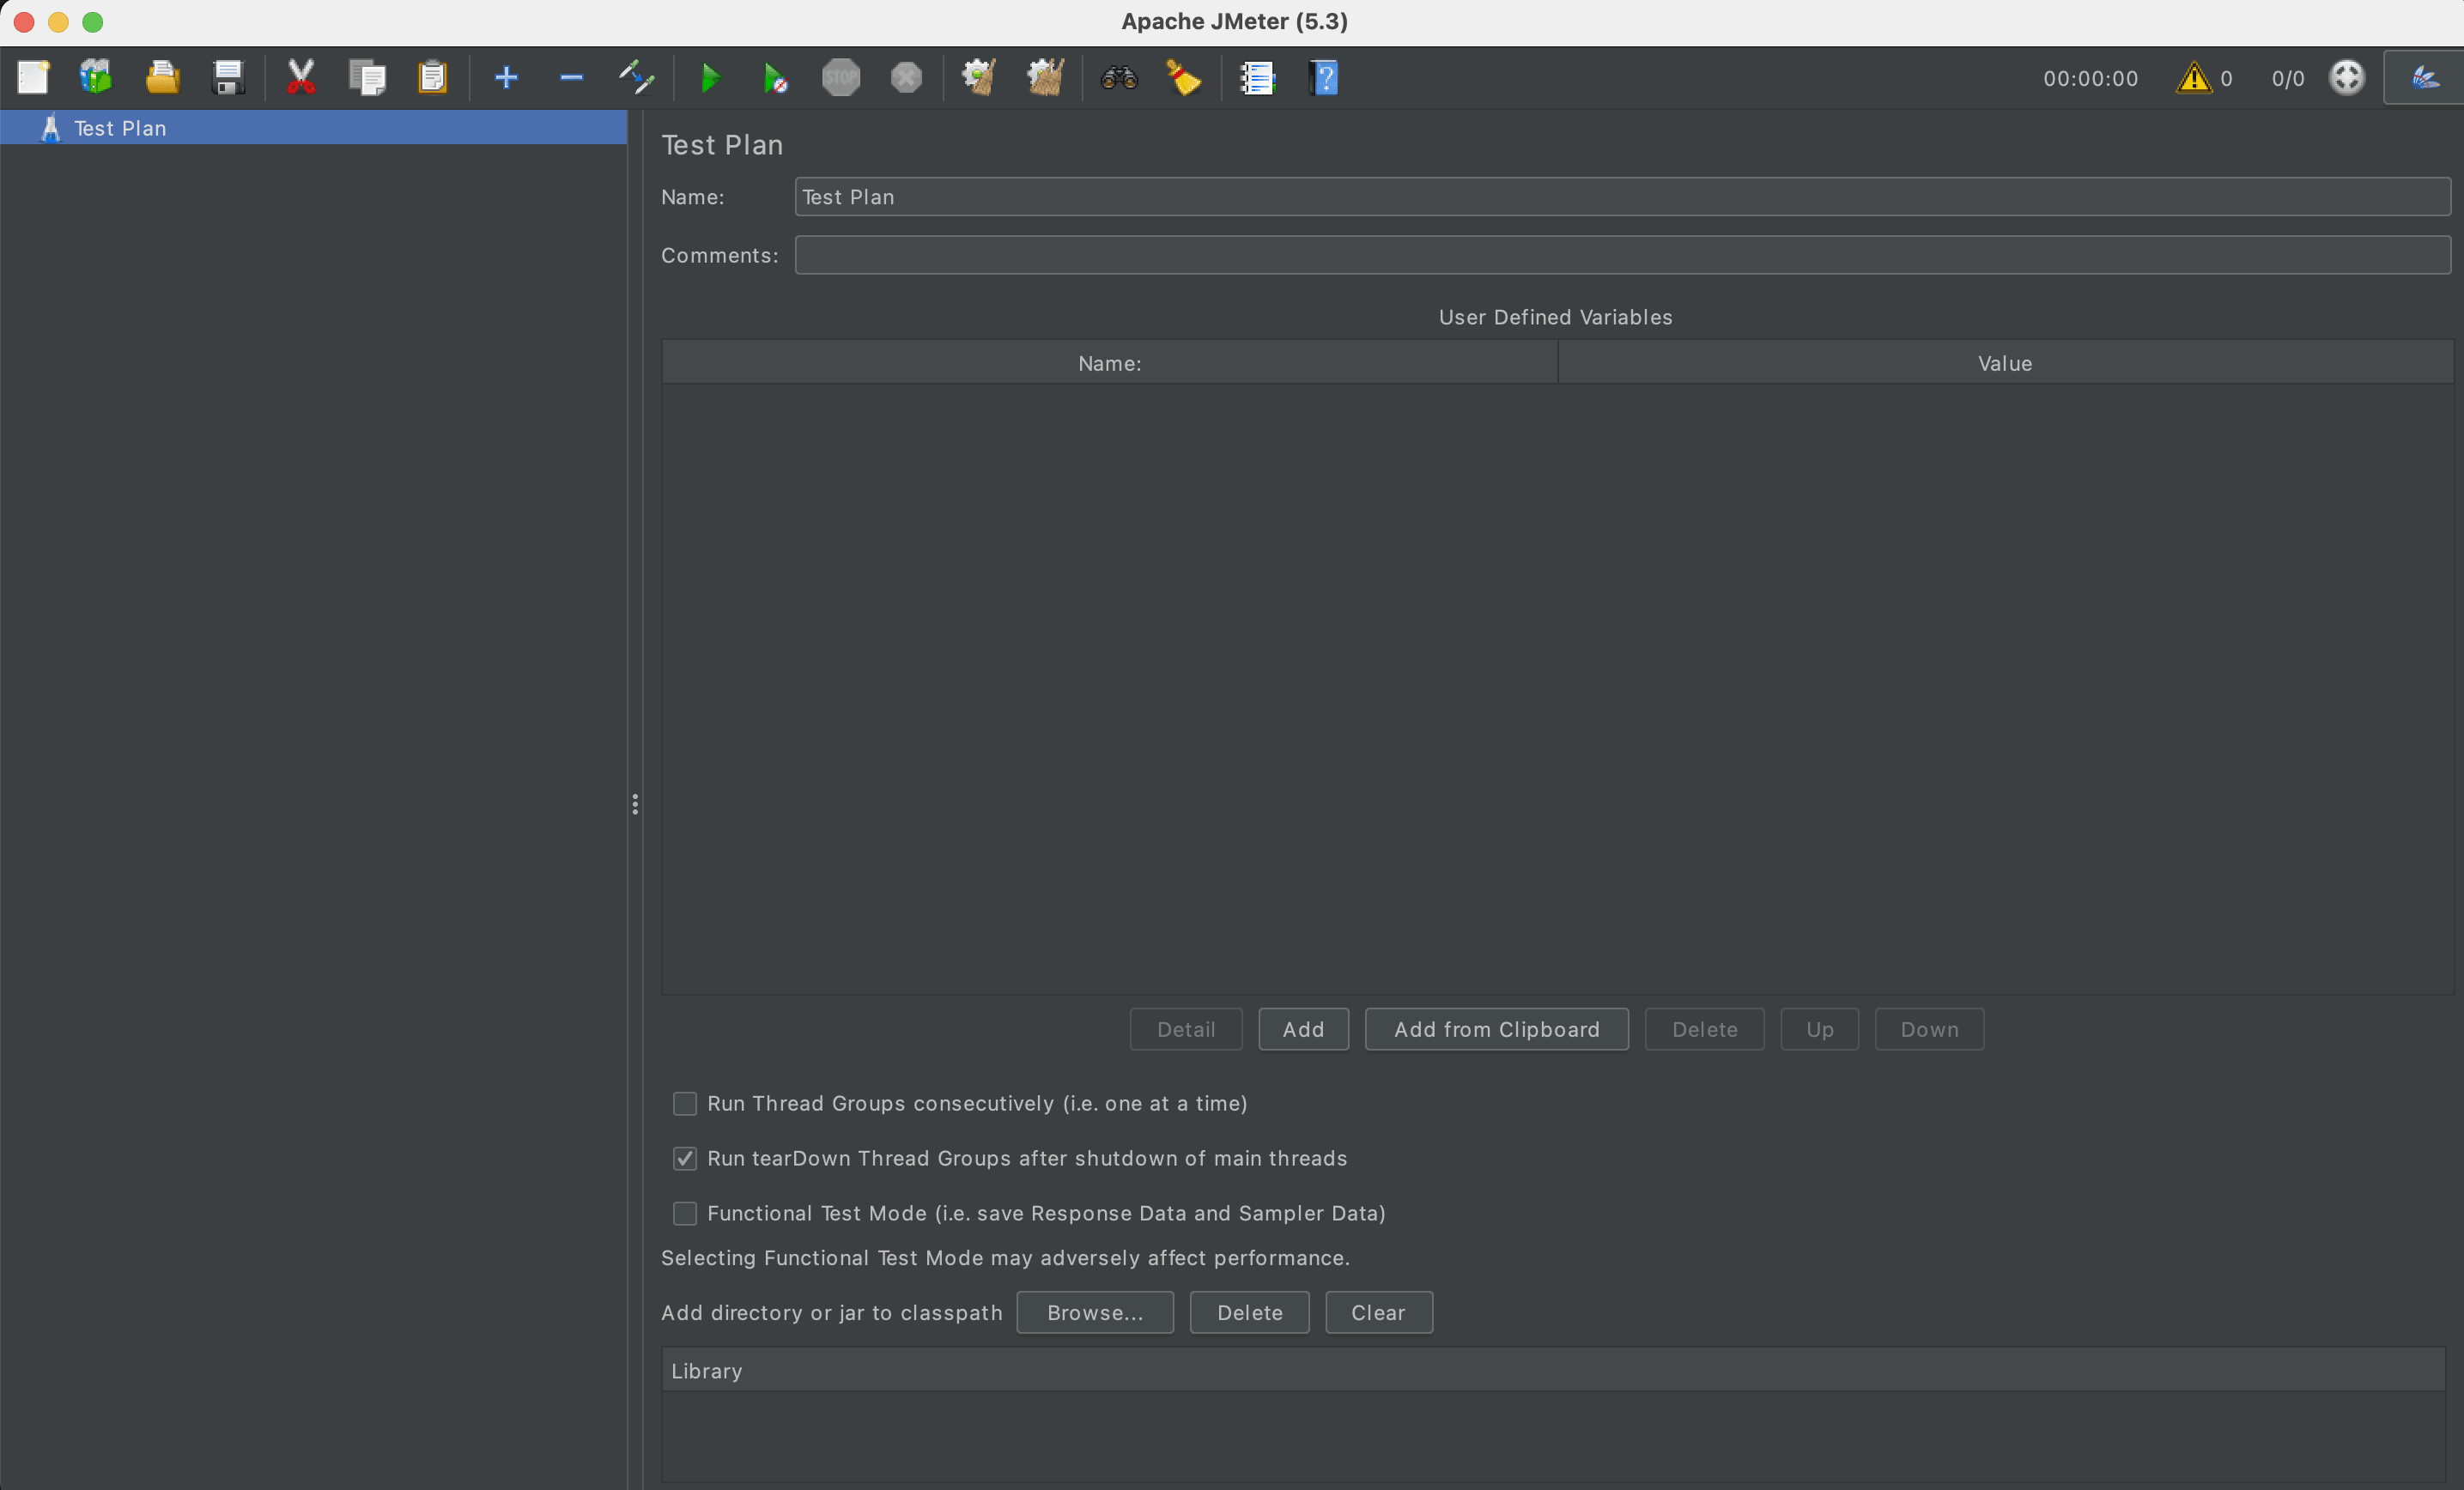This screenshot has width=2464, height=1490.
Task: Open an existing test plan file
Action: (163, 77)
